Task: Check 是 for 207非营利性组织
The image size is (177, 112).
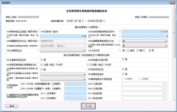Action: tap(123, 74)
